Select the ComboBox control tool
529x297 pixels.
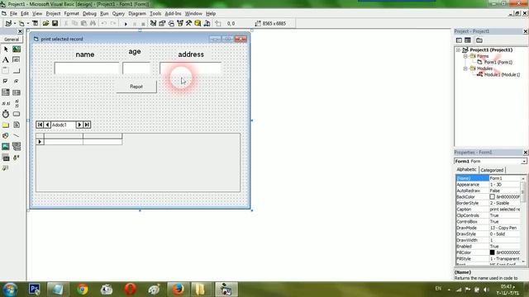click(6, 92)
